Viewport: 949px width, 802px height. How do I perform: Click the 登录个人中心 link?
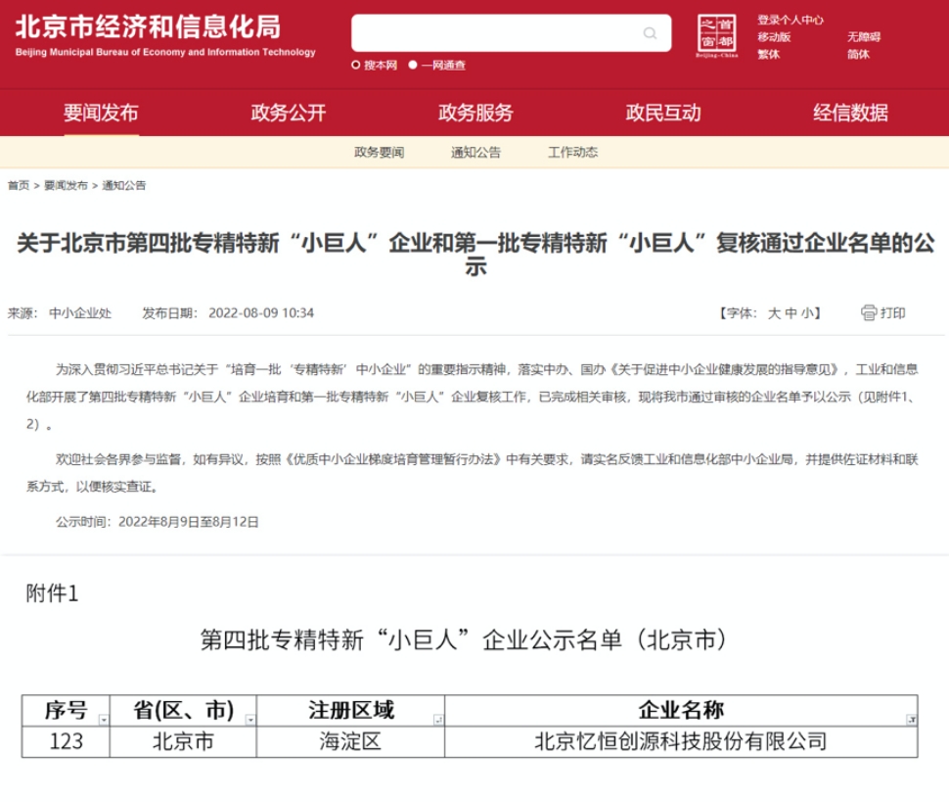791,20
